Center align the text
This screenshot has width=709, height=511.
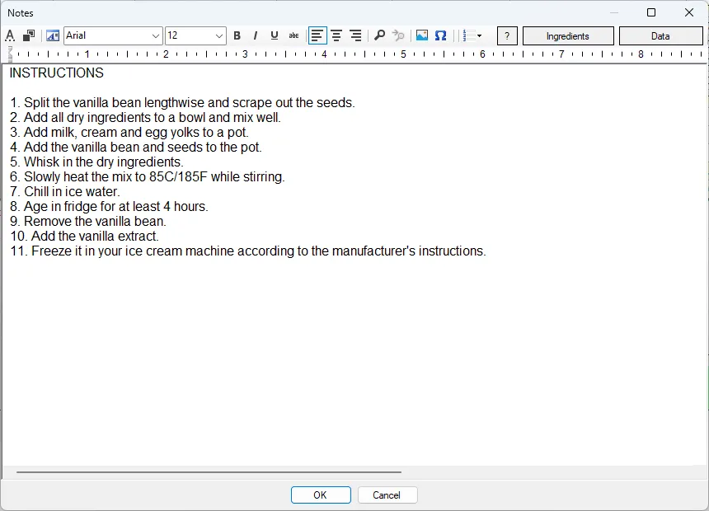coord(336,35)
